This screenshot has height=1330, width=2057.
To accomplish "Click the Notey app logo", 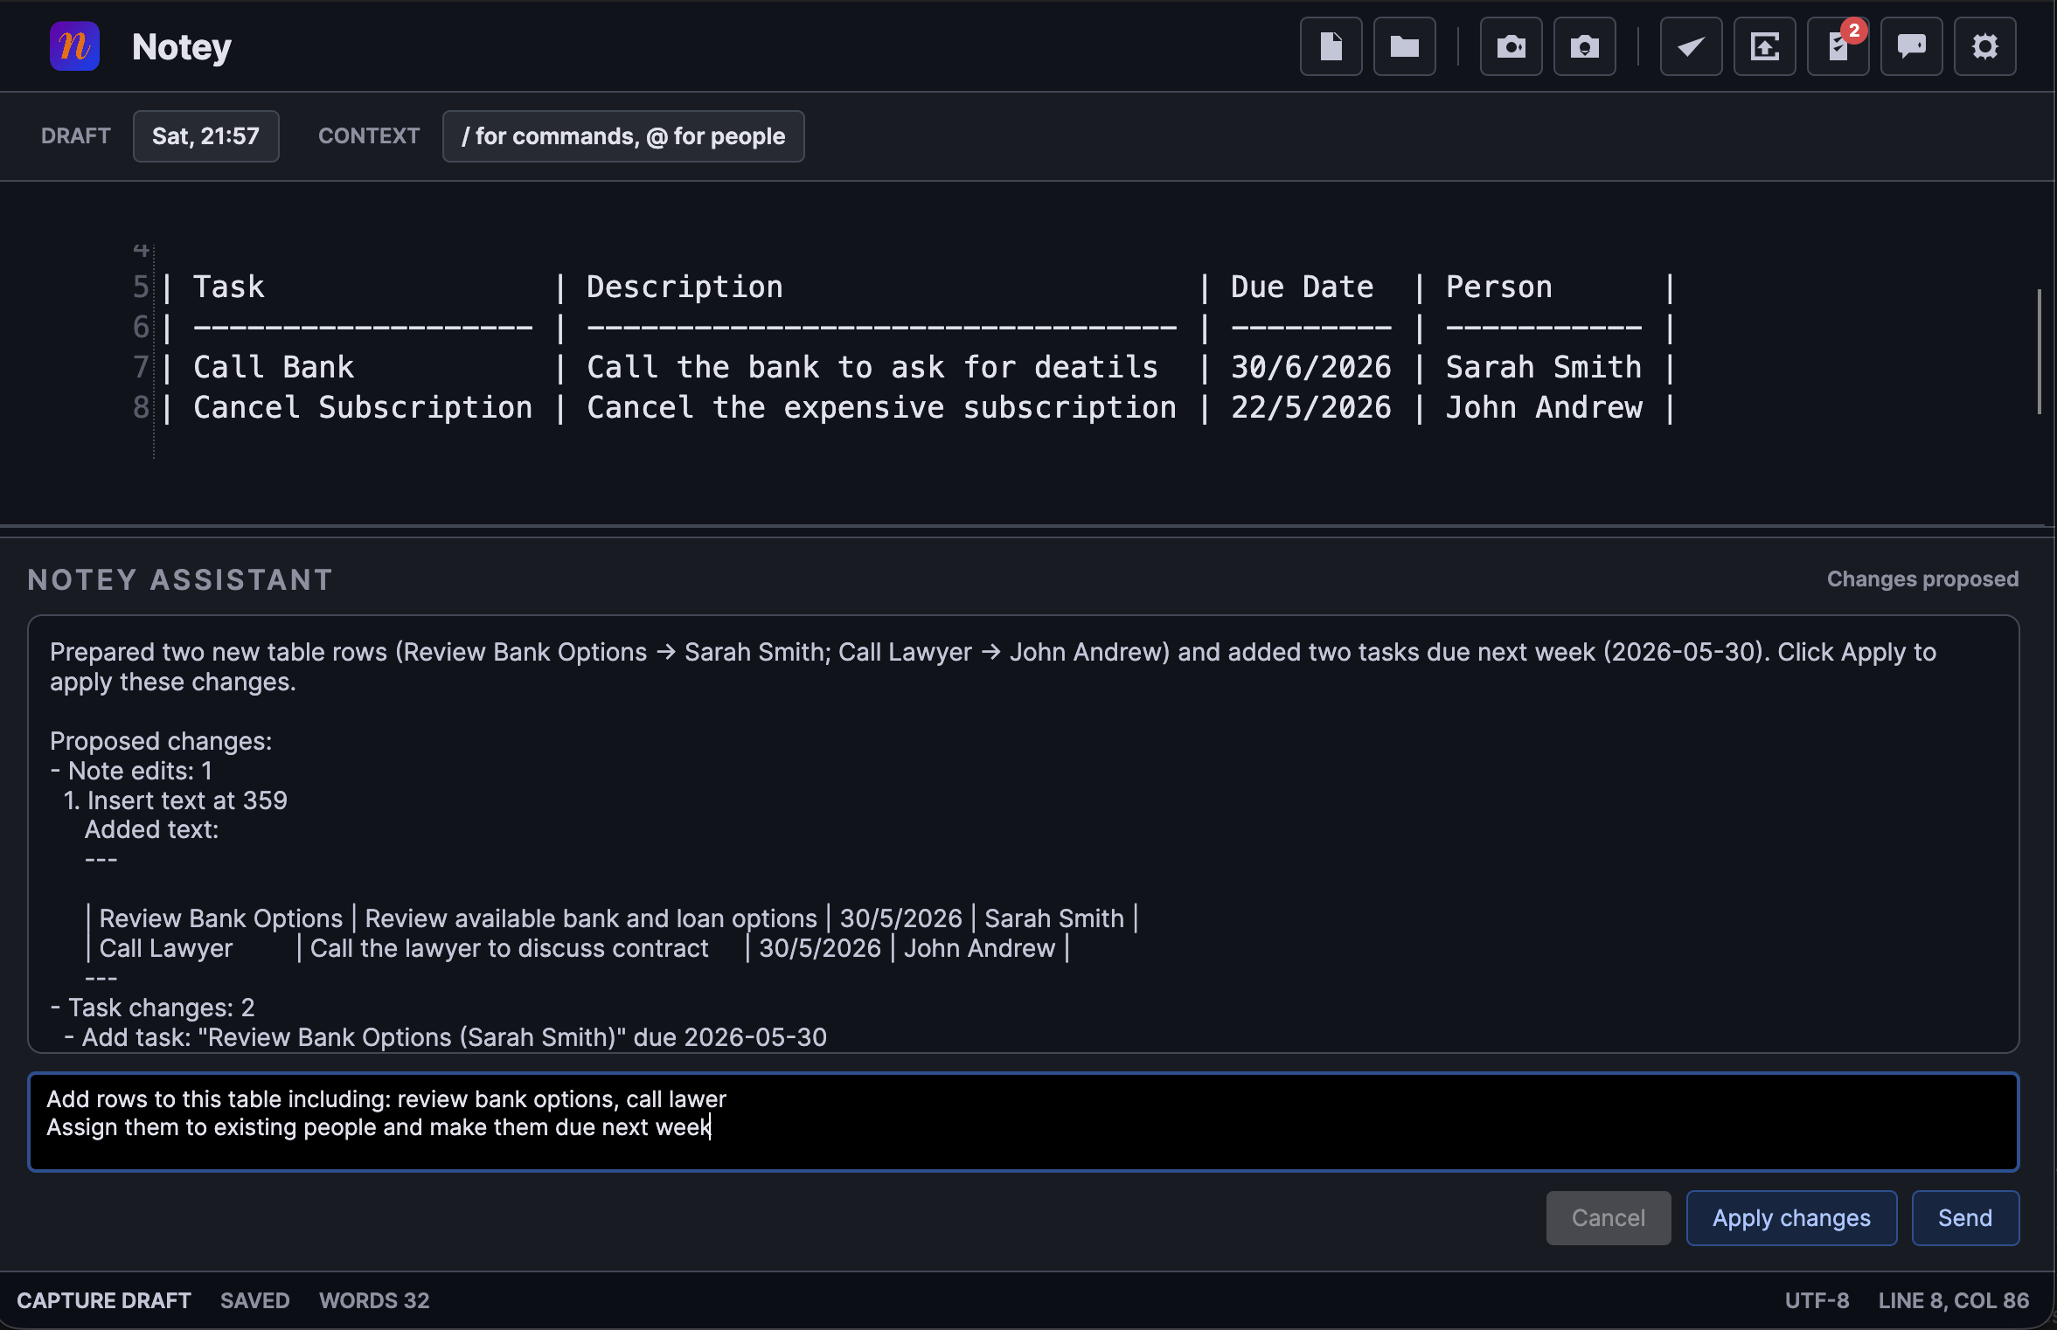I will pos(74,46).
